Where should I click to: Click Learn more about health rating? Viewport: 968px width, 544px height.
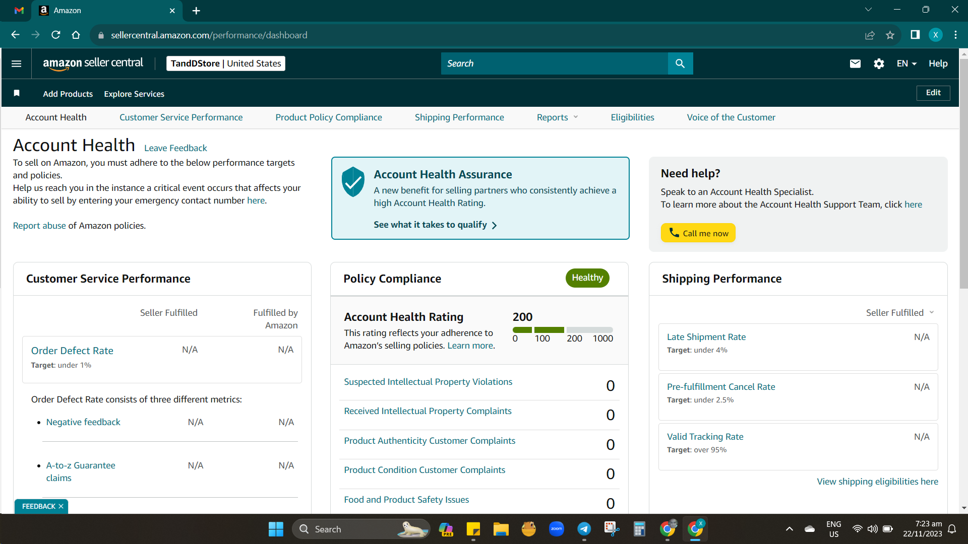click(x=470, y=346)
